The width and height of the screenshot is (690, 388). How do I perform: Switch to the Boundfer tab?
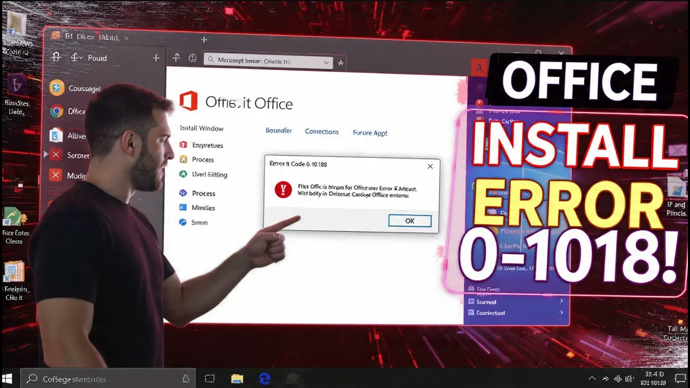coord(279,130)
